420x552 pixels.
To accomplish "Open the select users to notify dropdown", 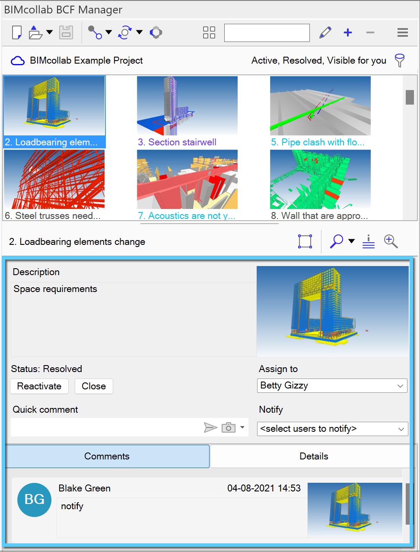I will pyautogui.click(x=332, y=429).
